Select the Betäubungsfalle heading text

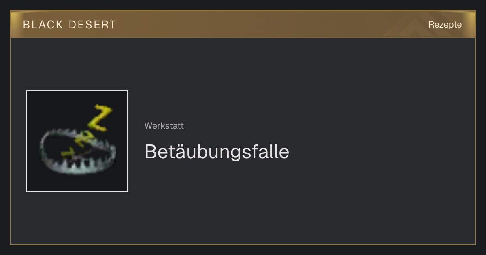[x=217, y=152]
